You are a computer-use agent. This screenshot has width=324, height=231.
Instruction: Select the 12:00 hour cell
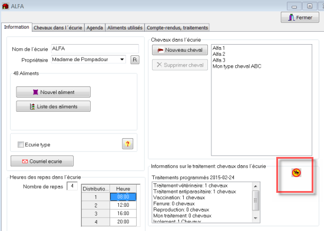[123, 205]
